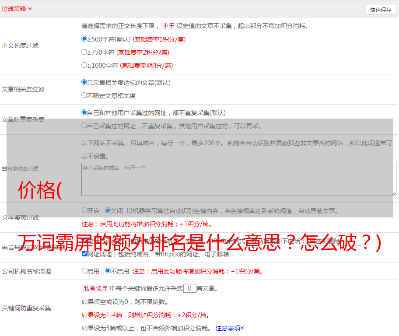This screenshot has height=336, width=399.
Task: Select ≥1000字符 length option
Action: coord(84,65)
